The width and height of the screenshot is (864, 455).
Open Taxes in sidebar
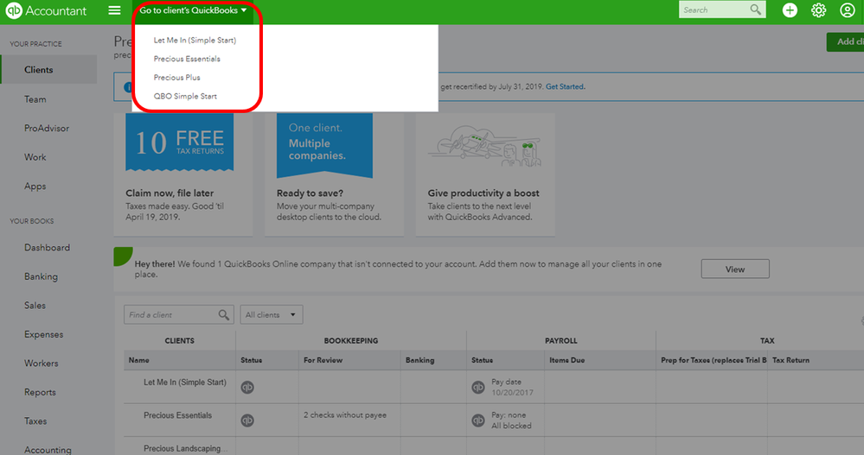tap(35, 421)
